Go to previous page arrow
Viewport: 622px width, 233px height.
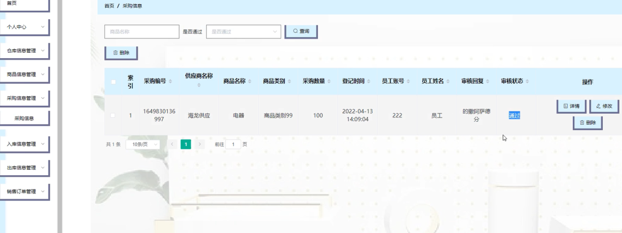tap(172, 144)
